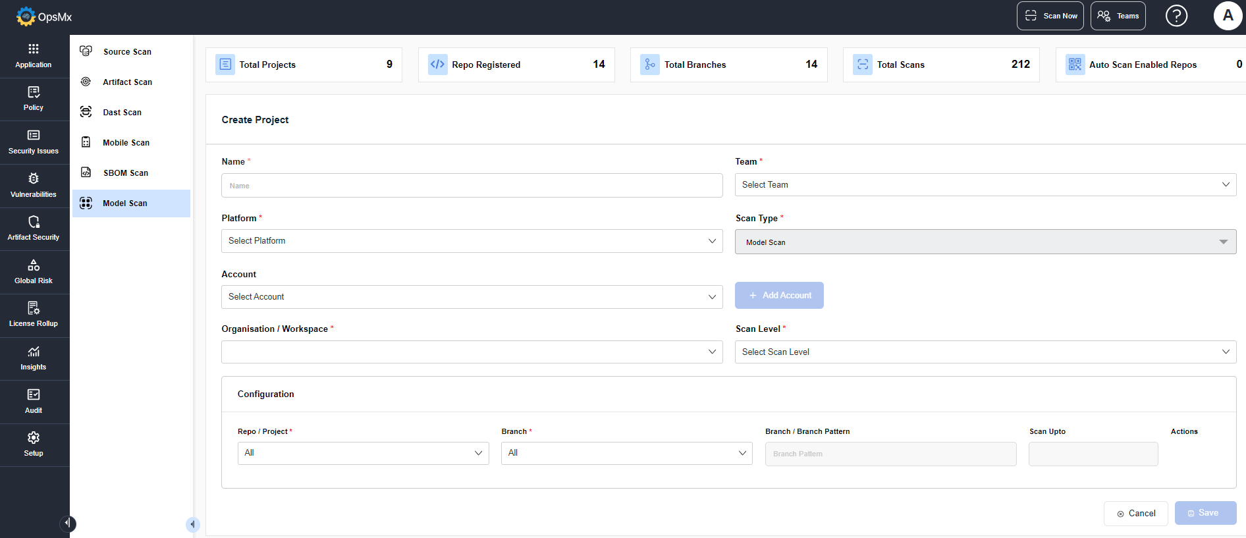Focus the project Name input field
The width and height of the screenshot is (1246, 538).
coord(472,186)
